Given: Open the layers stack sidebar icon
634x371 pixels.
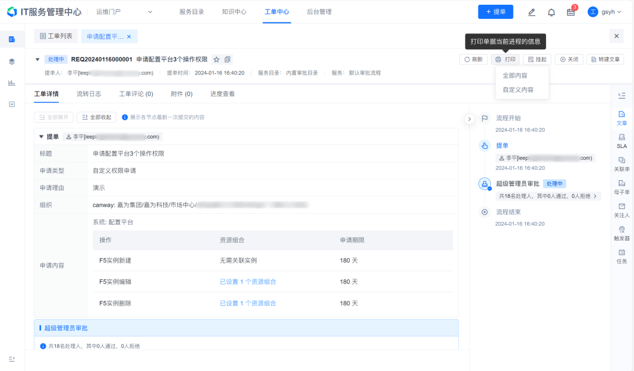Looking at the screenshot, I should [12, 62].
